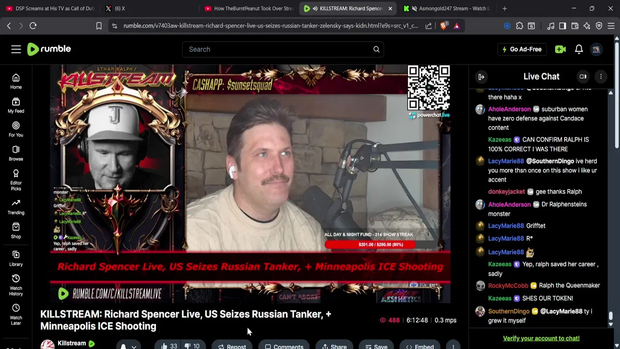Image resolution: width=620 pixels, height=349 pixels.
Task: Bookmark this page
Action: [99, 26]
